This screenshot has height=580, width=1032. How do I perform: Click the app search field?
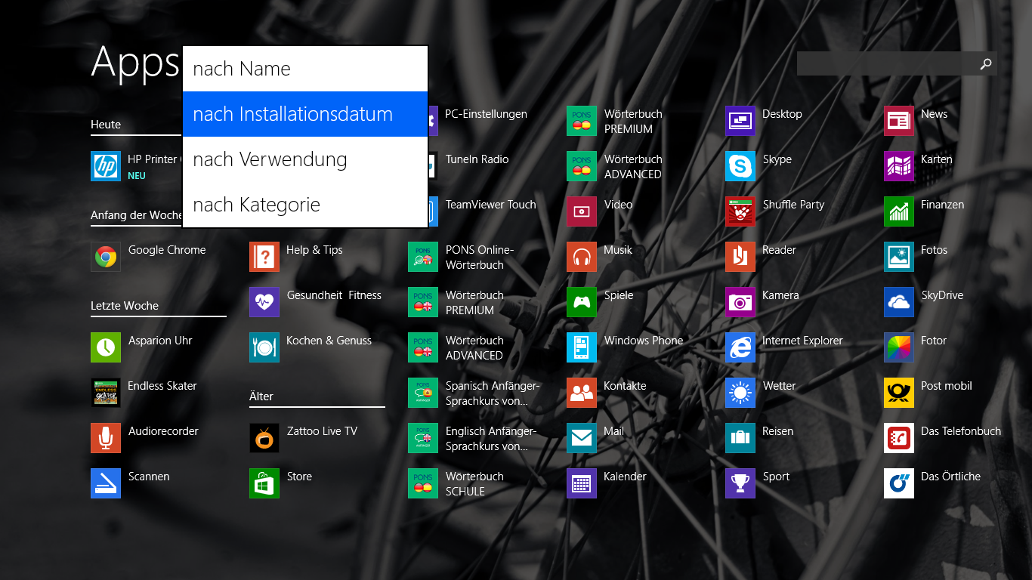tap(897, 63)
